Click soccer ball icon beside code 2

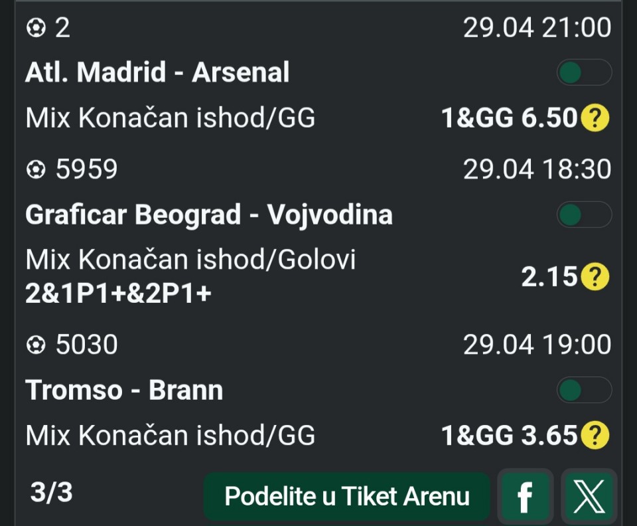(35, 28)
